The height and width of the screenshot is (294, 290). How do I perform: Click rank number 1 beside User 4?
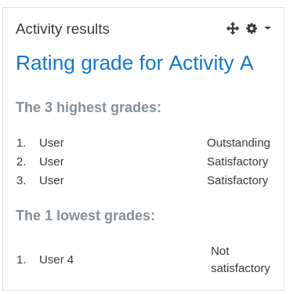click(x=21, y=260)
